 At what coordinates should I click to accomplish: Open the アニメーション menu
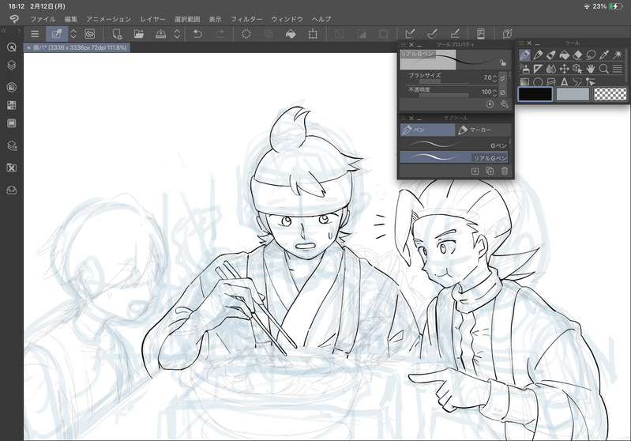tap(109, 19)
